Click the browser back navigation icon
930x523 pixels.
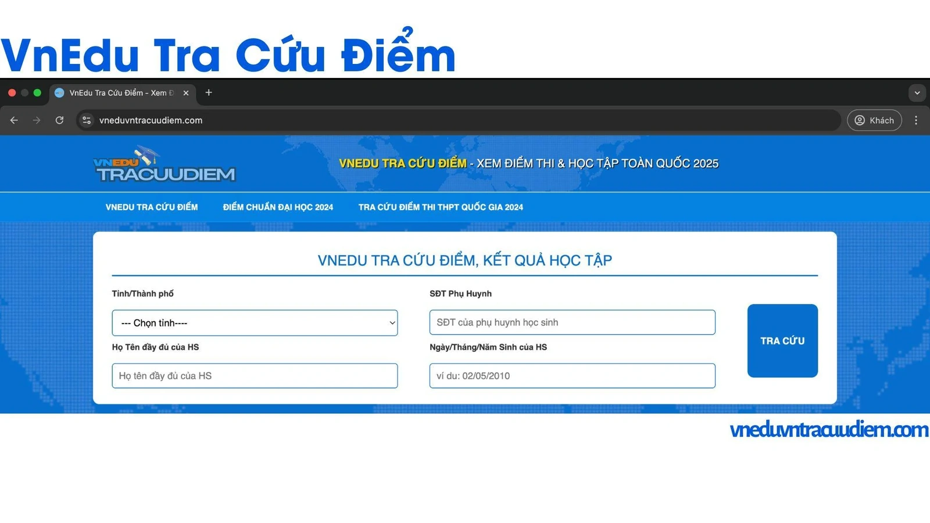pos(14,120)
